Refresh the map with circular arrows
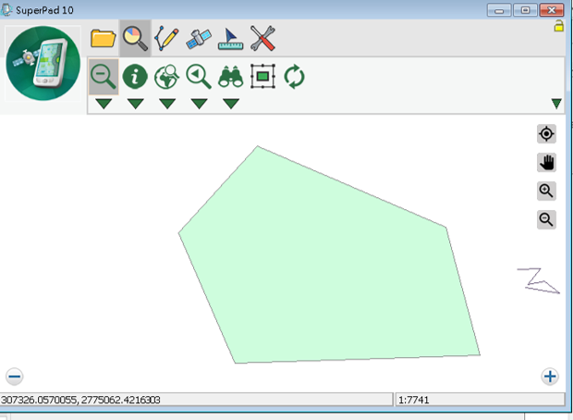The height and width of the screenshot is (420, 573). point(294,77)
